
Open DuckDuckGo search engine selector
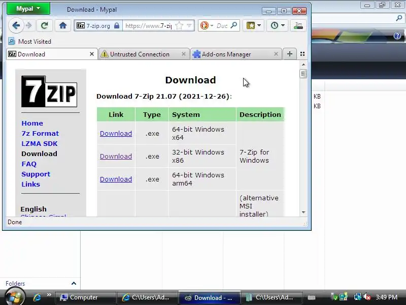pos(207,25)
